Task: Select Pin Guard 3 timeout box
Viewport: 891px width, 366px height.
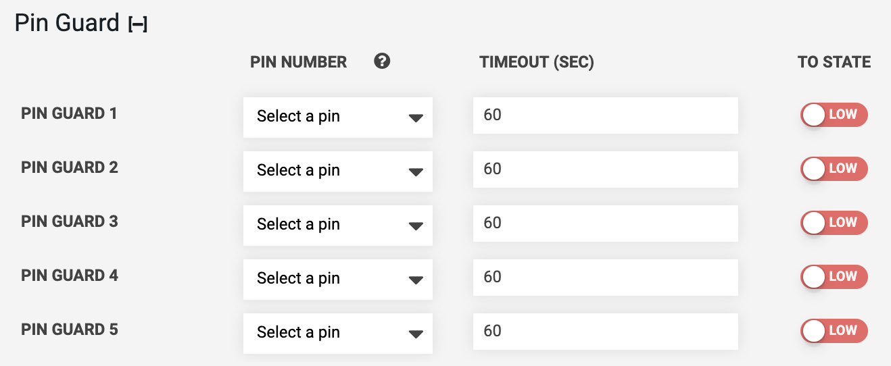Action: tap(606, 224)
